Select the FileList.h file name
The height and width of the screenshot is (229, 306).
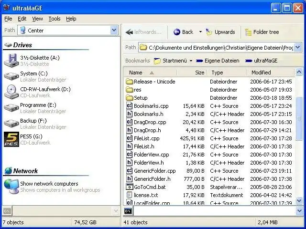[x=144, y=146]
